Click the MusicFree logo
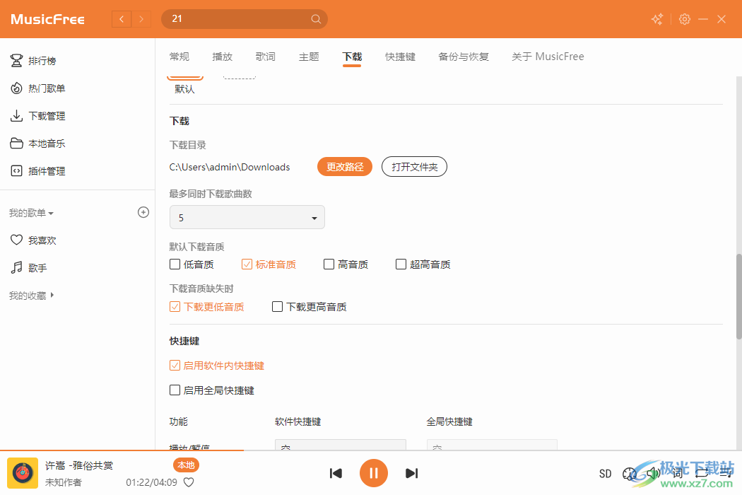 [x=48, y=19]
